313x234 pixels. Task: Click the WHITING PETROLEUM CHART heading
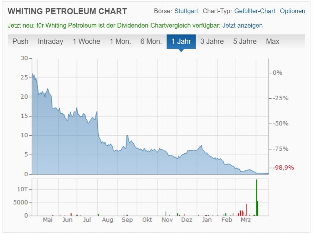(67, 11)
